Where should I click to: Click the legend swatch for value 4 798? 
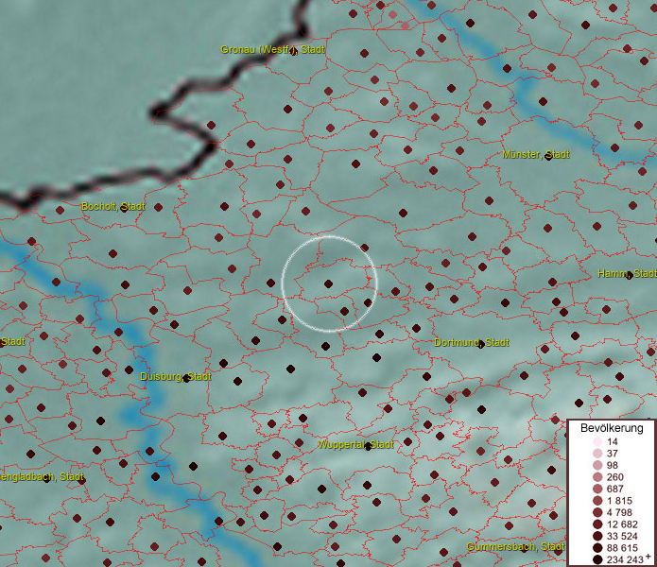(597, 512)
